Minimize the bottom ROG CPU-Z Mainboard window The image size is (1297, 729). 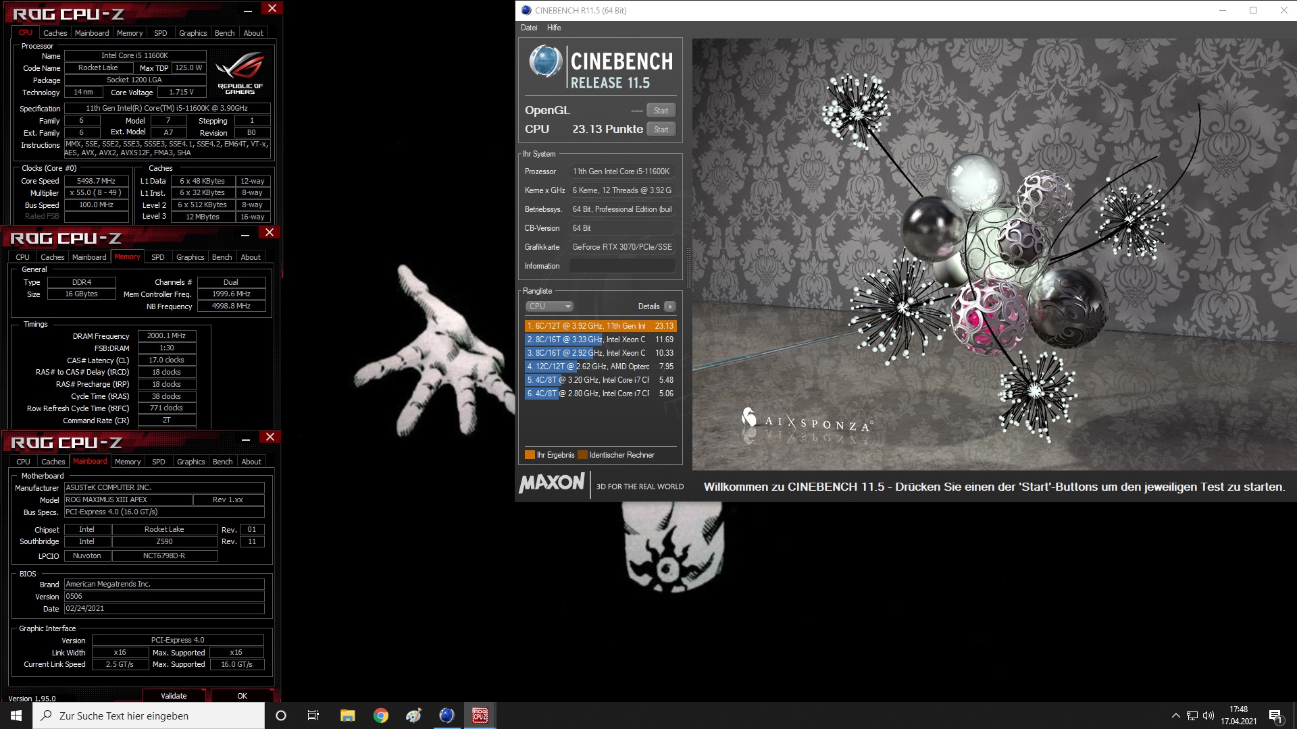(x=247, y=439)
